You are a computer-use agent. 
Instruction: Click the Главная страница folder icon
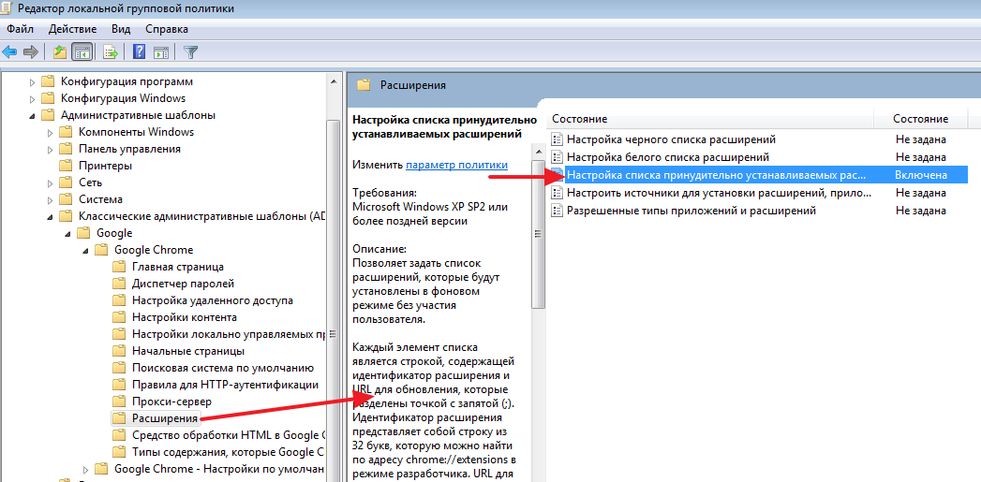tap(119, 267)
